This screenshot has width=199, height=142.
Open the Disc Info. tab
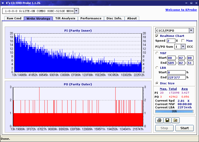pos(114,18)
